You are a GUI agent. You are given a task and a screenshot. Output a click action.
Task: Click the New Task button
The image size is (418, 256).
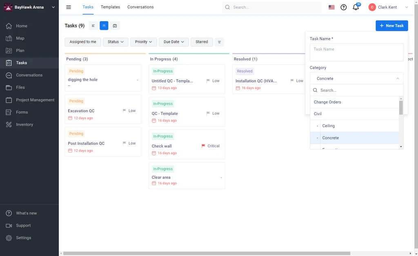click(391, 26)
